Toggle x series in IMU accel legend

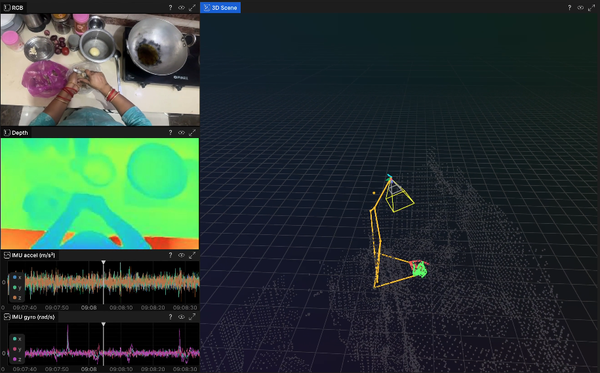[x=17, y=277]
